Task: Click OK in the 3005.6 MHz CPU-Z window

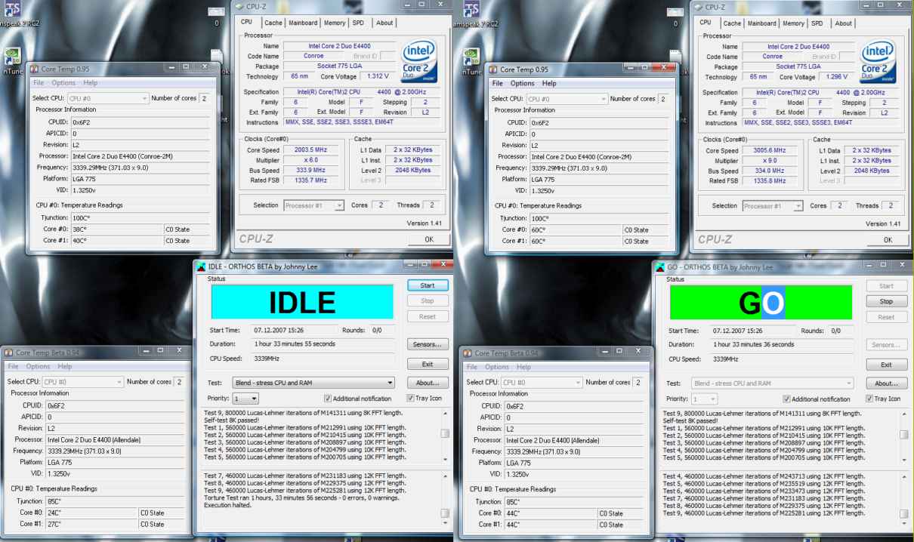Action: [x=888, y=239]
